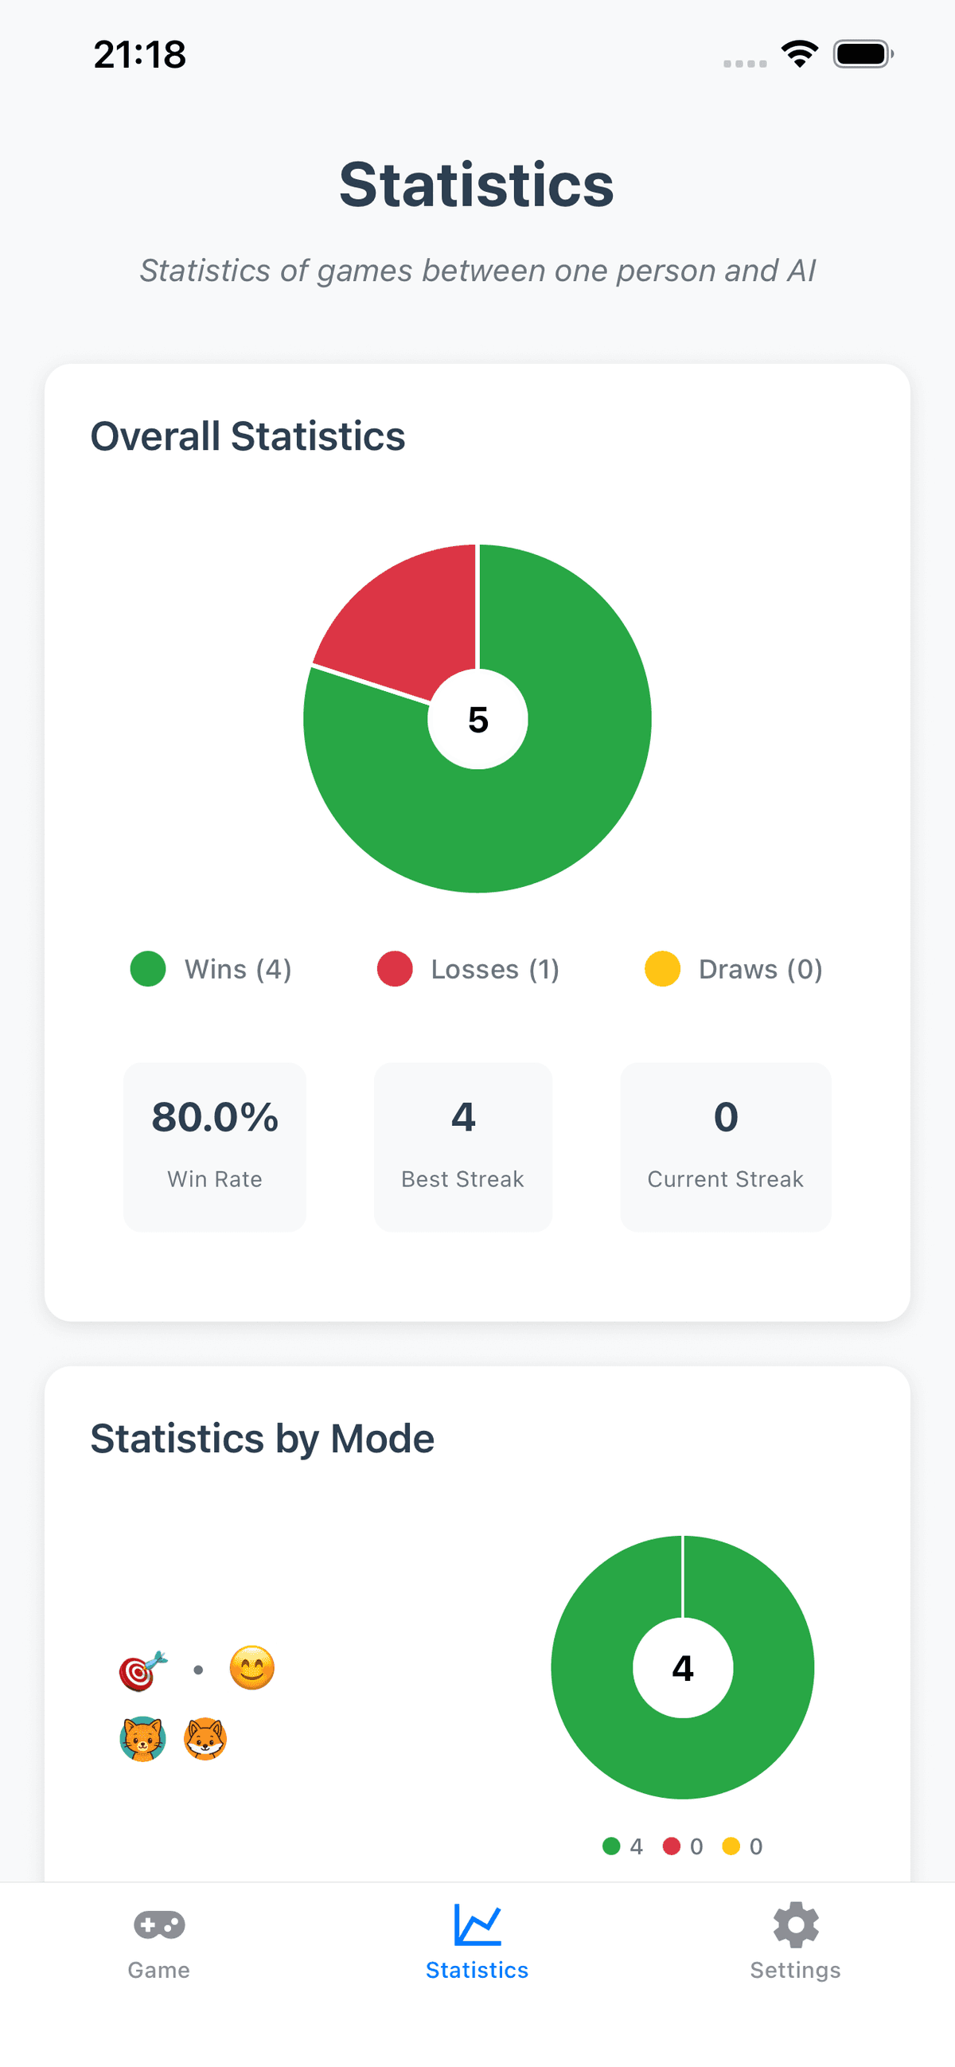955x2067 pixels.
Task: Switch to the Game tab label
Action: pos(158,1970)
